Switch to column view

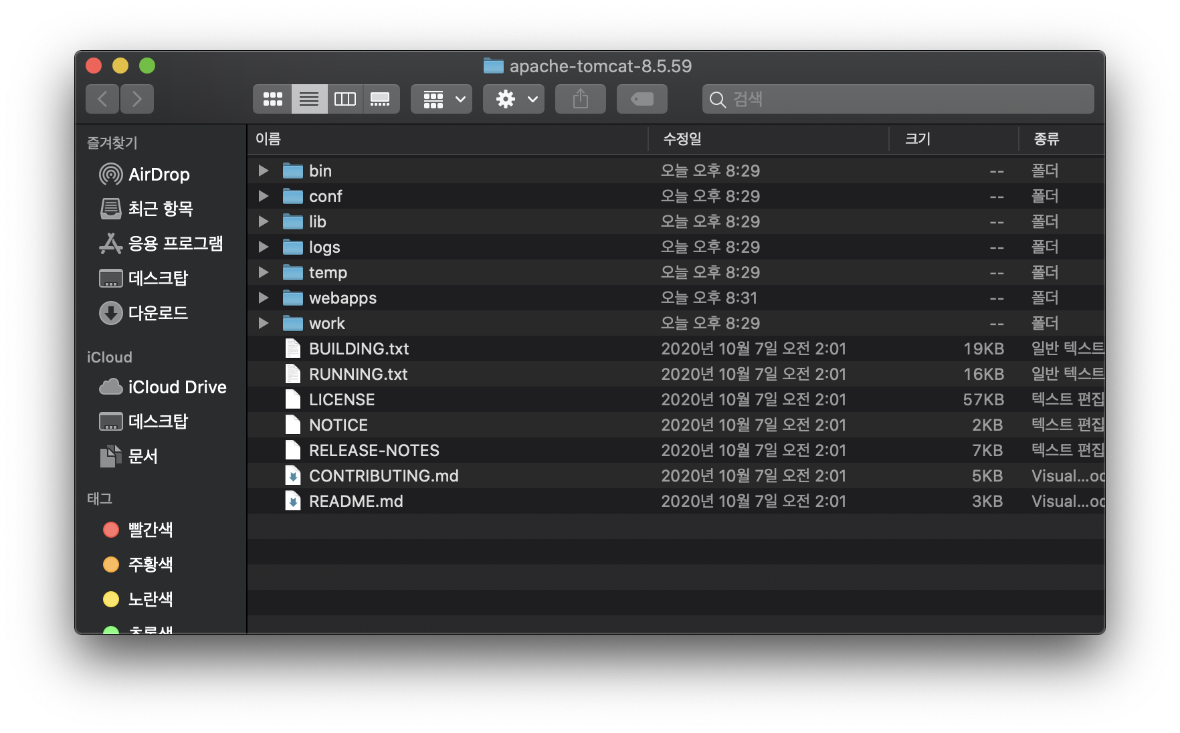345,99
